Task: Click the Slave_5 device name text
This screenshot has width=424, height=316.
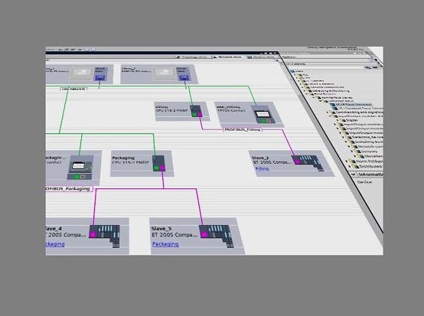Action: (161, 229)
